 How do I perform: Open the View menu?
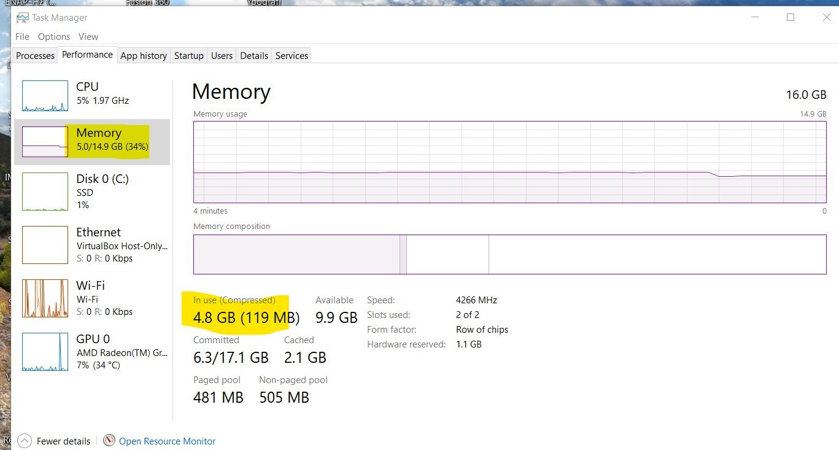88,37
